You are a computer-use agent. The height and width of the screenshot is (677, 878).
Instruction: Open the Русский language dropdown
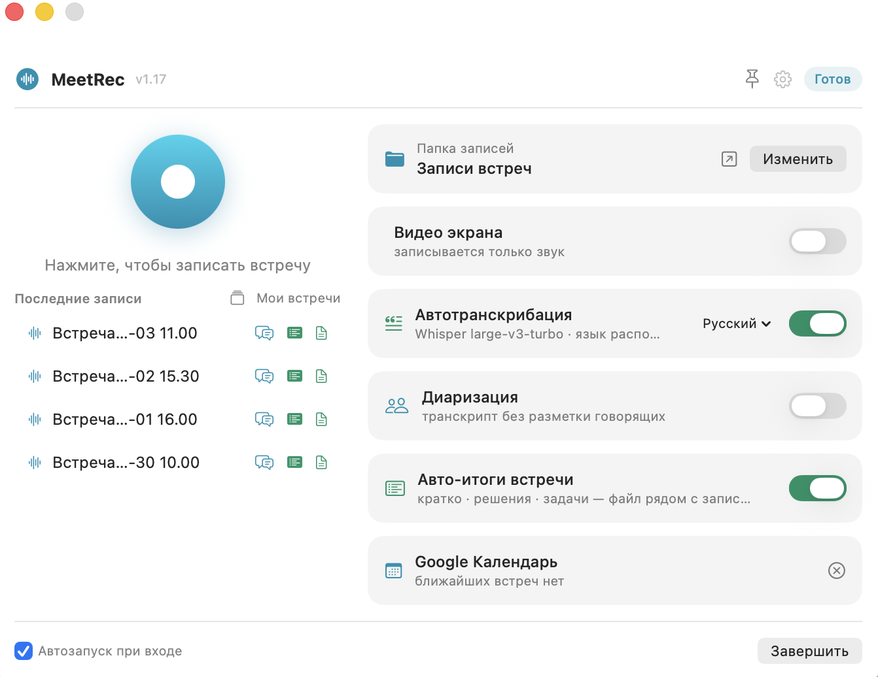[737, 323]
